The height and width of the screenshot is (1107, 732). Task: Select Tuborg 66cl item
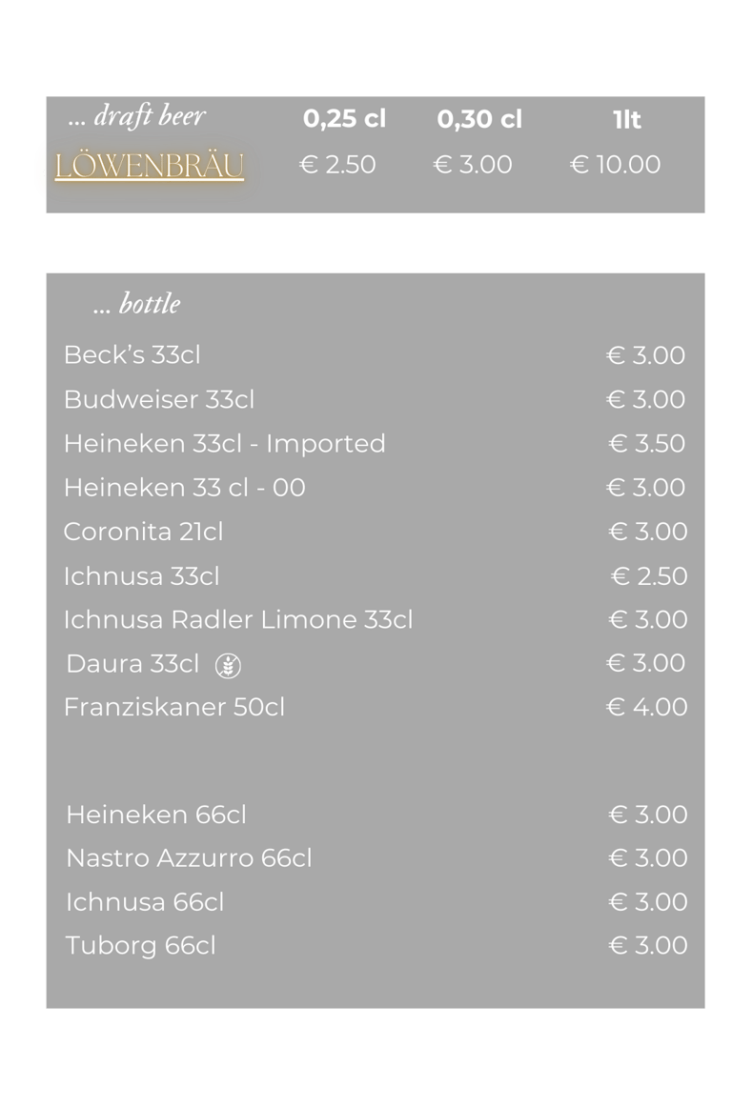point(140,946)
